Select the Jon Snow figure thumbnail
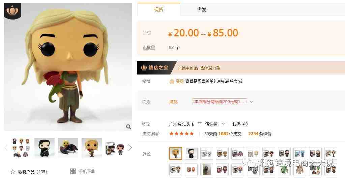 (45, 148)
